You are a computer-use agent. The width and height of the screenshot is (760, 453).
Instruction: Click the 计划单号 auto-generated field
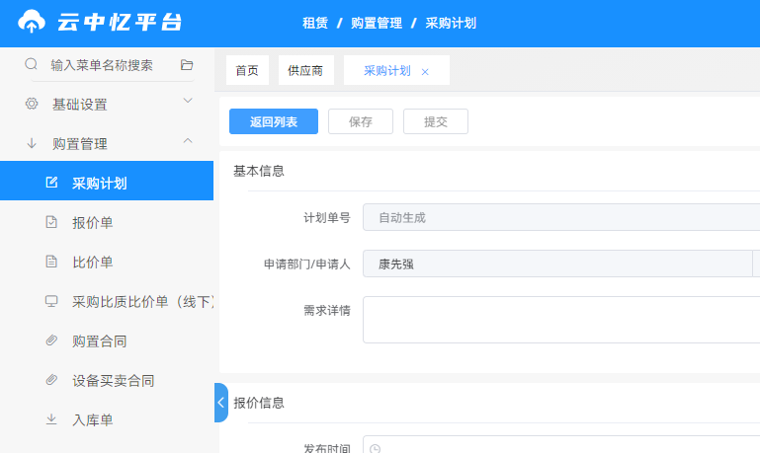561,217
